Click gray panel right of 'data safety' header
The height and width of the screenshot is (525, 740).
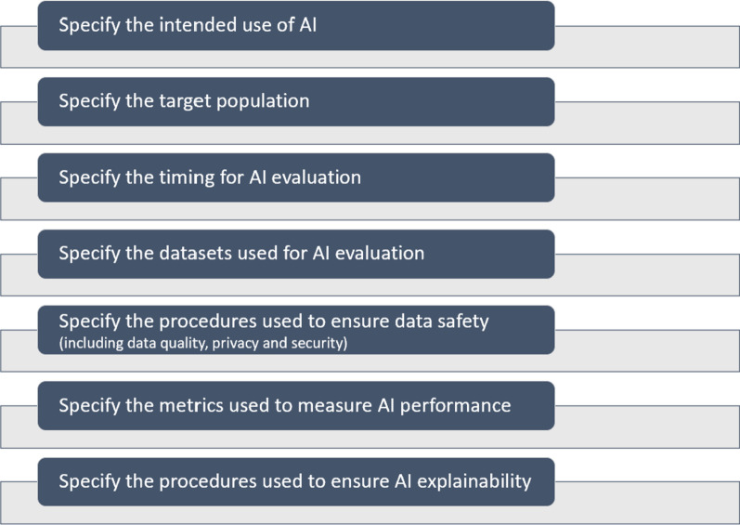pos(647,351)
